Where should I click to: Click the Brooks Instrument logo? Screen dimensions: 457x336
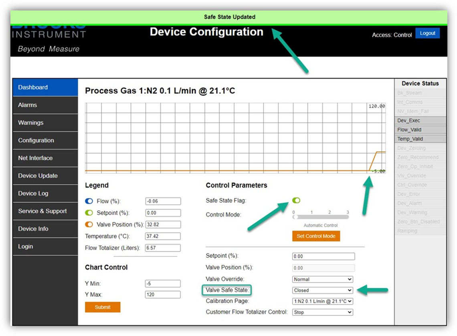[48, 36]
